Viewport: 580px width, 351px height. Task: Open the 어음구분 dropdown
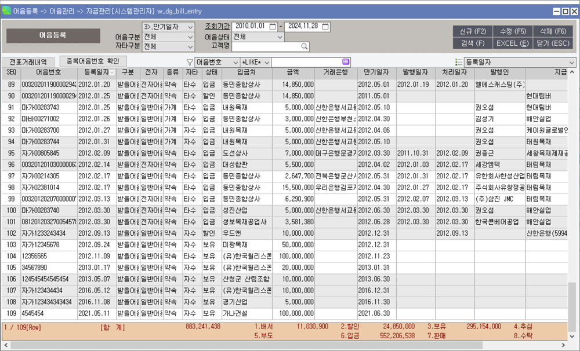[190, 37]
